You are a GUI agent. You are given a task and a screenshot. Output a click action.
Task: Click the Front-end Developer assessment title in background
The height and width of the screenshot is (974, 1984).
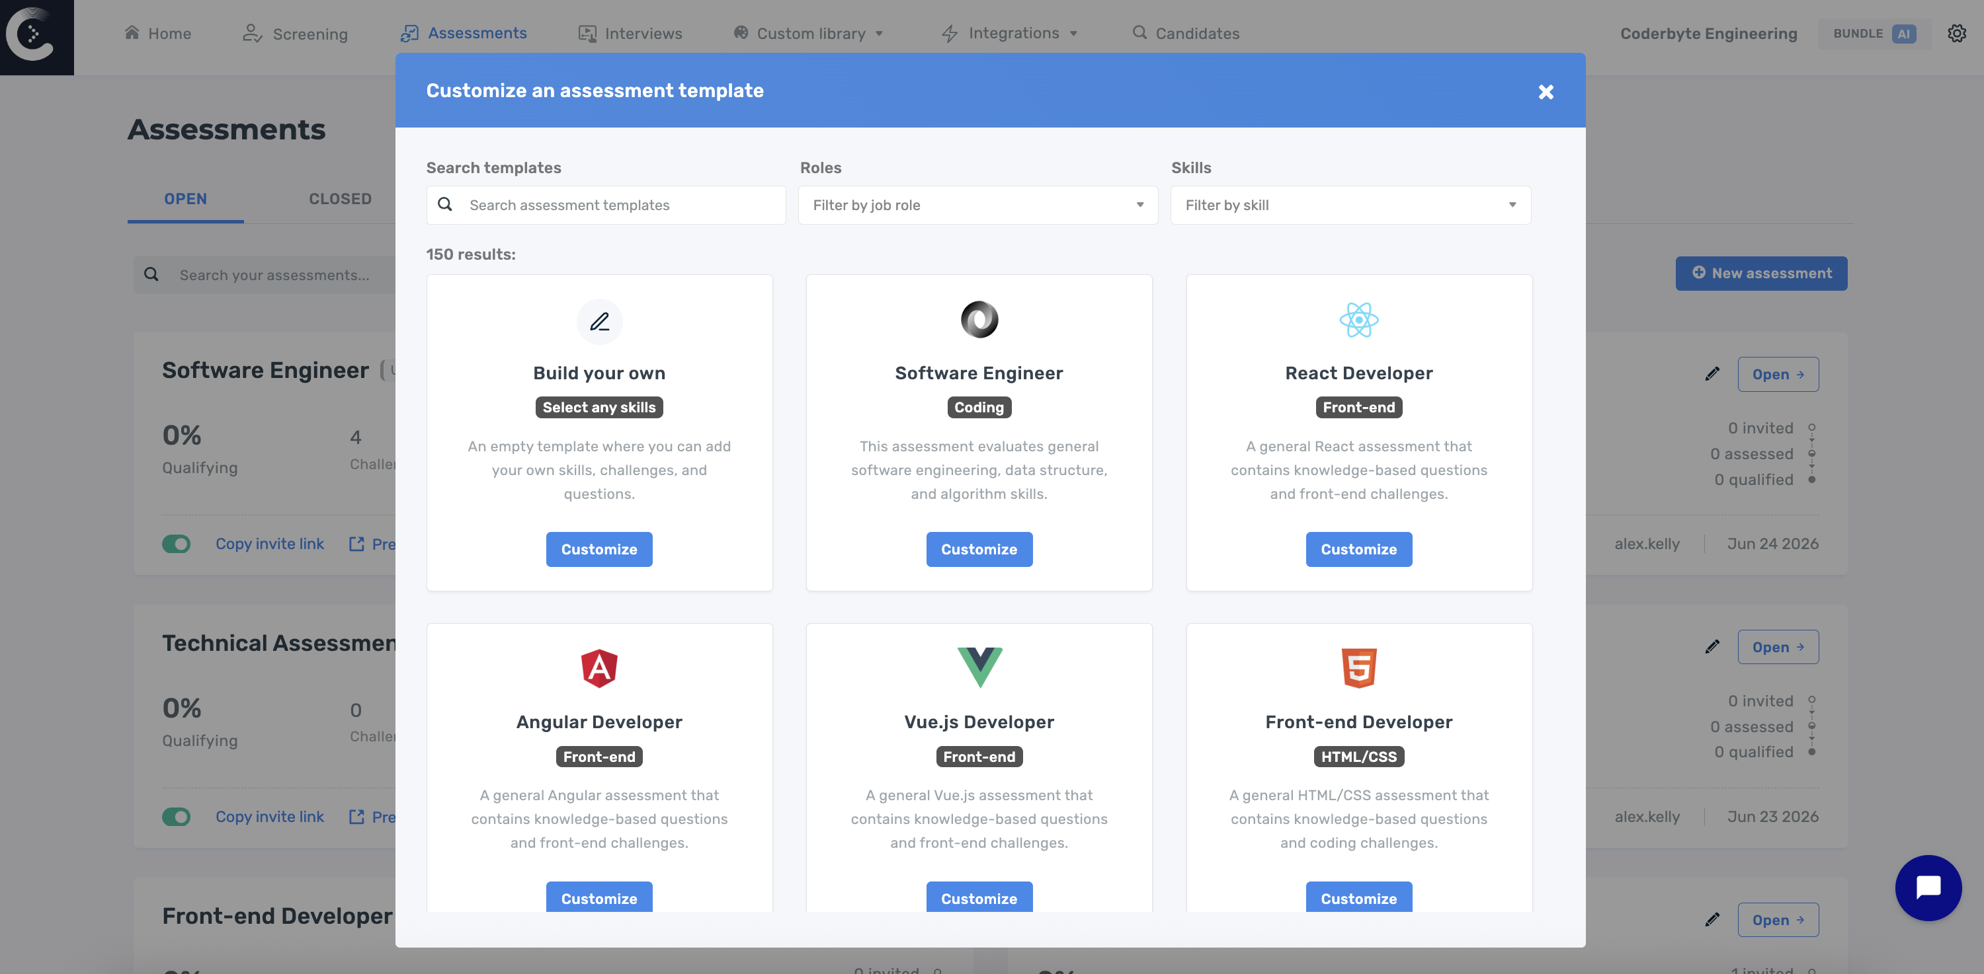pos(277,916)
